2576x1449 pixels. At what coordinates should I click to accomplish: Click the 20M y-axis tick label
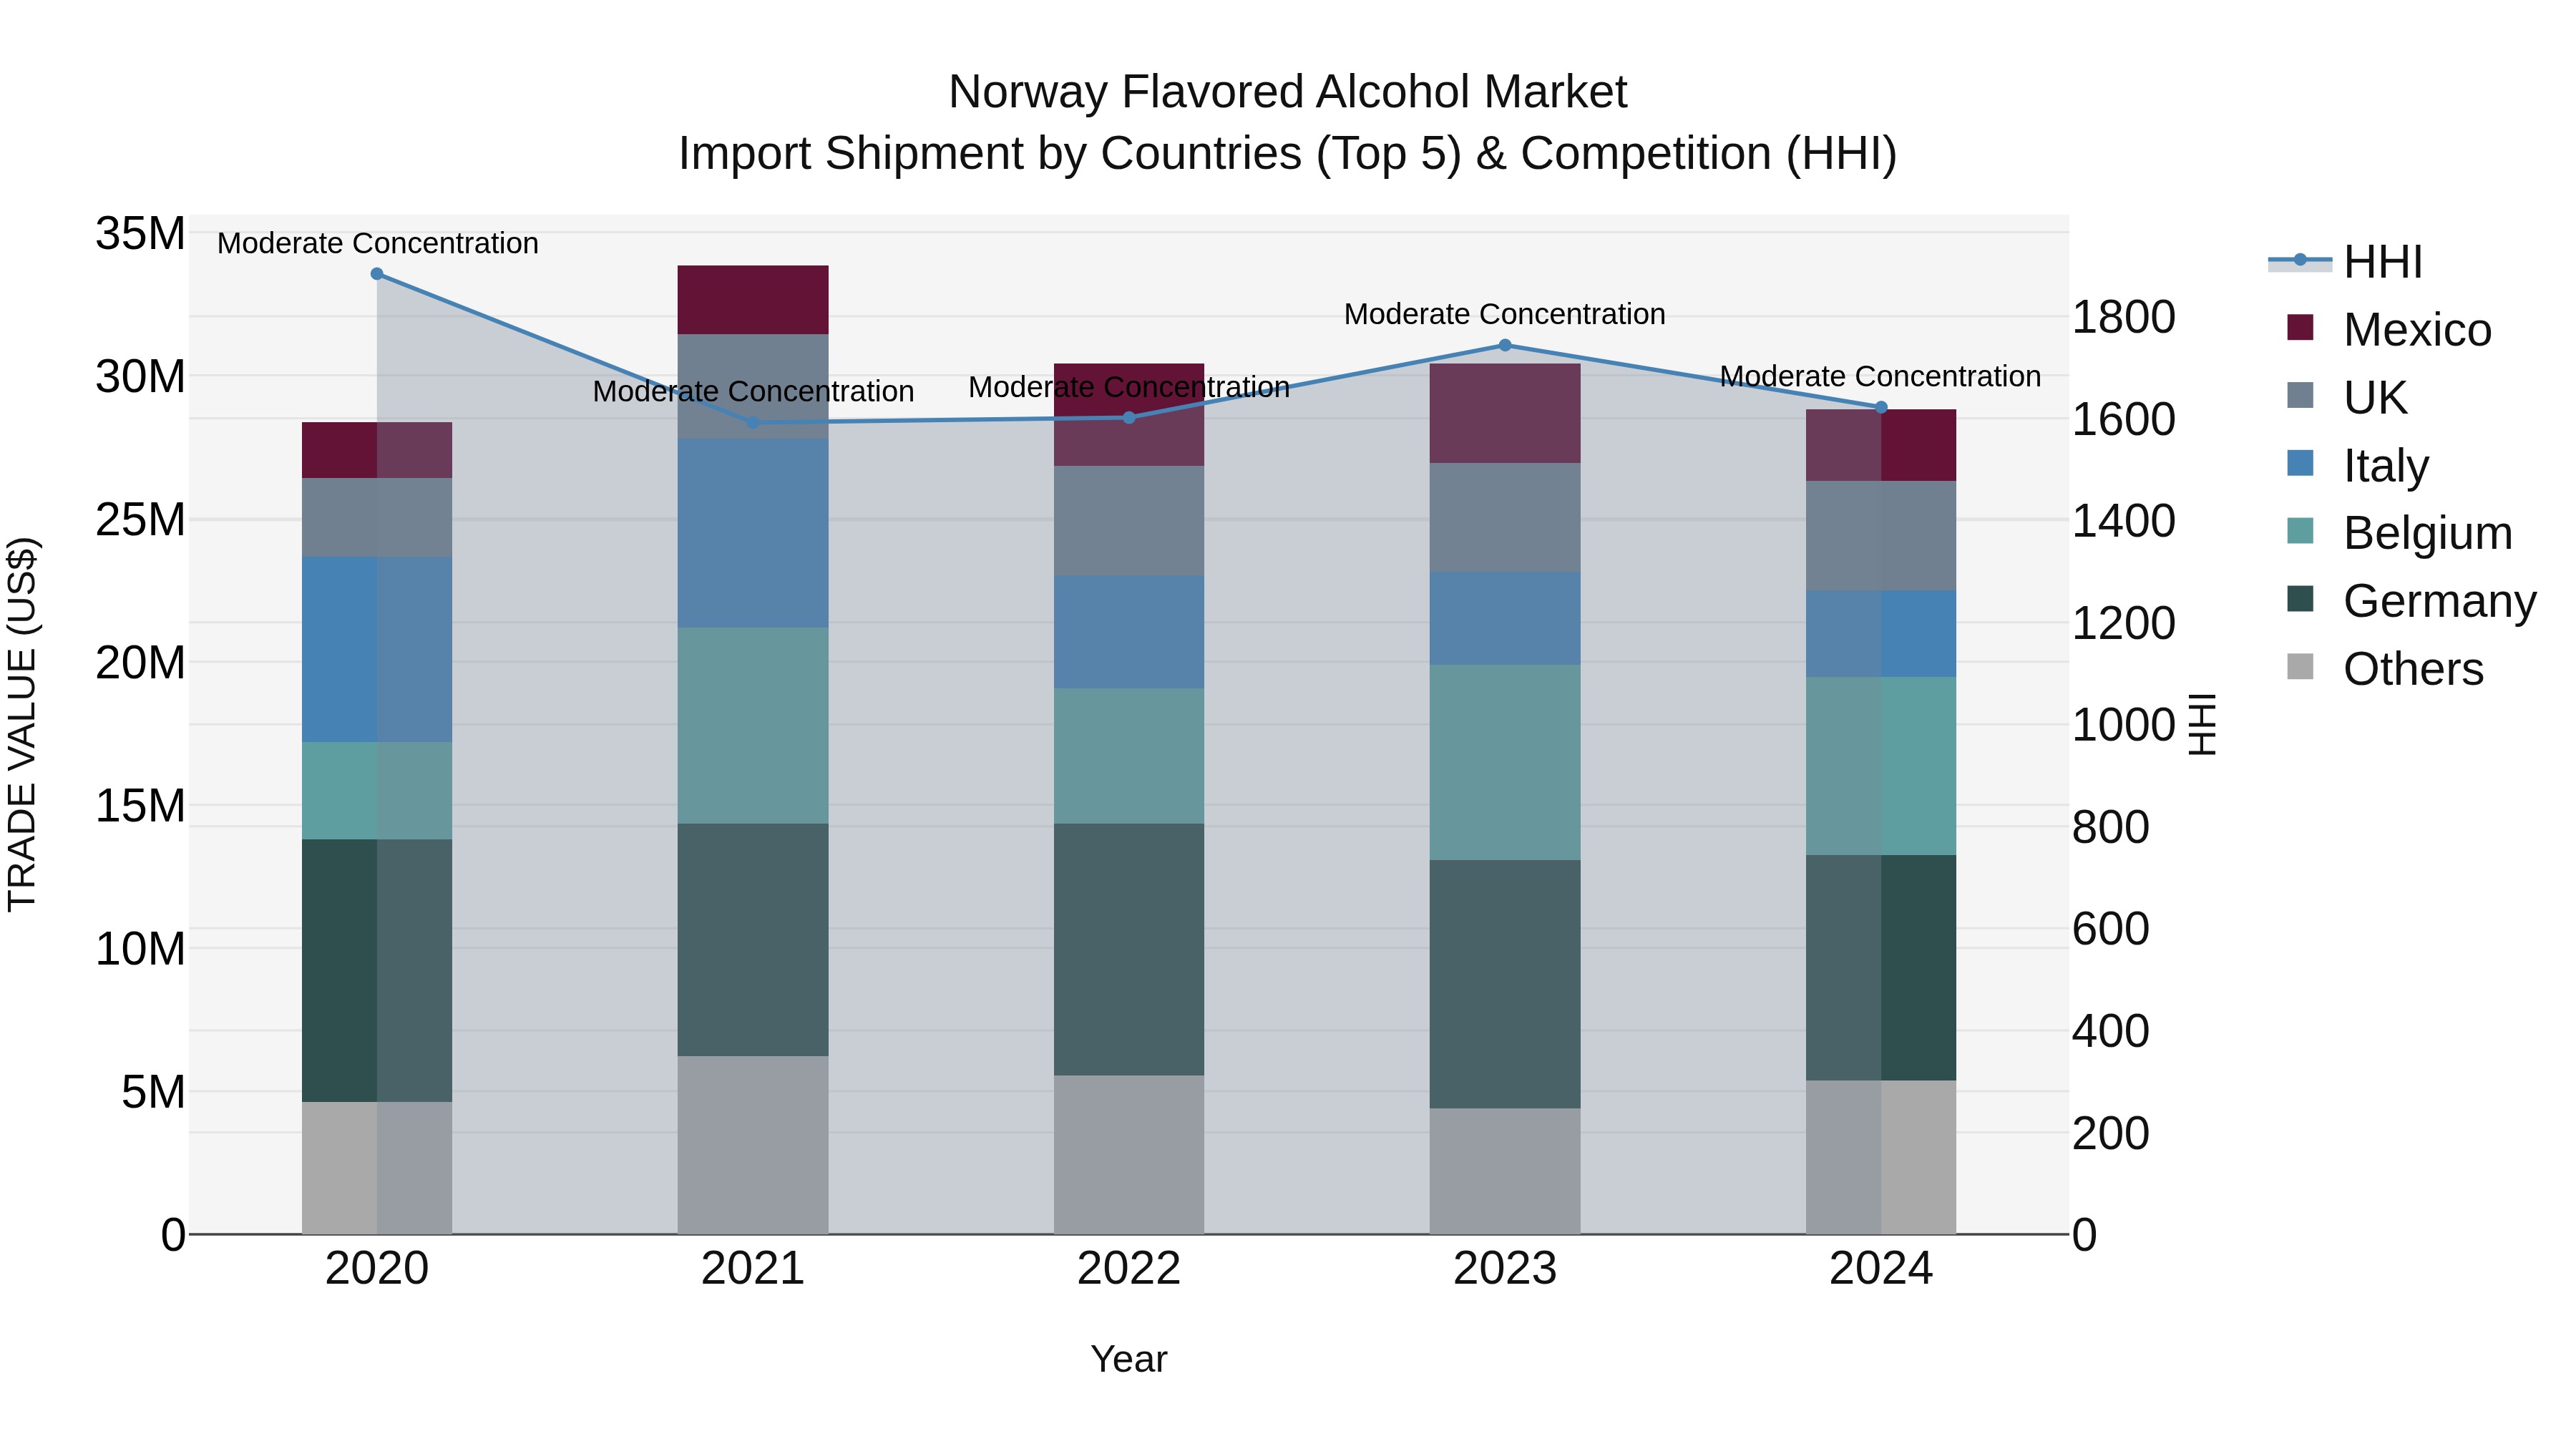140,663
